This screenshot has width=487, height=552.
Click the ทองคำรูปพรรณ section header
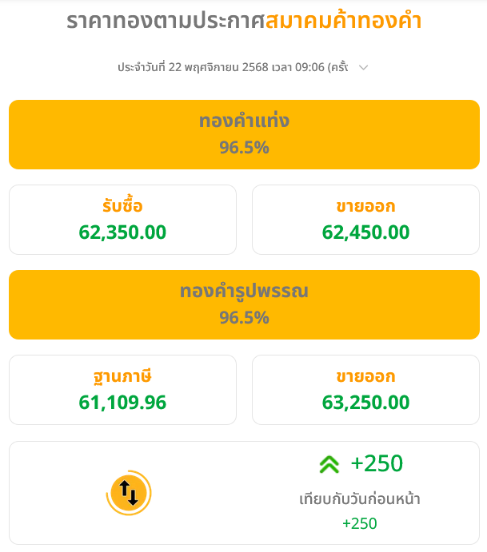point(244,292)
